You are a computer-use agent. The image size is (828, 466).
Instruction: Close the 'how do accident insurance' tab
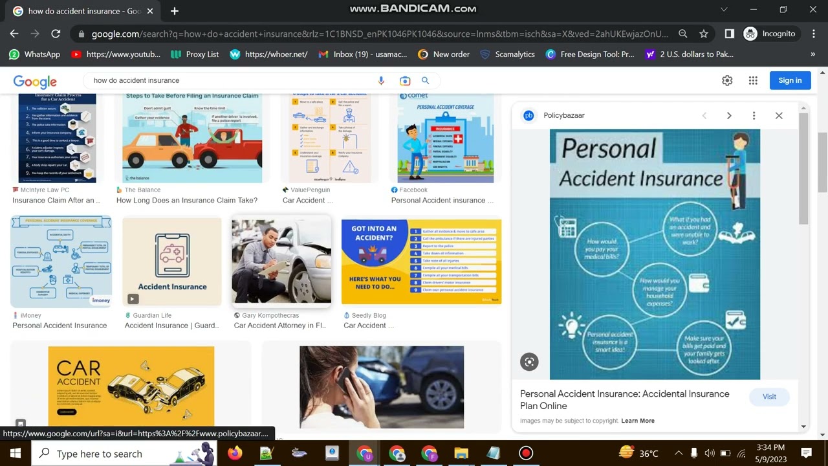point(150,11)
